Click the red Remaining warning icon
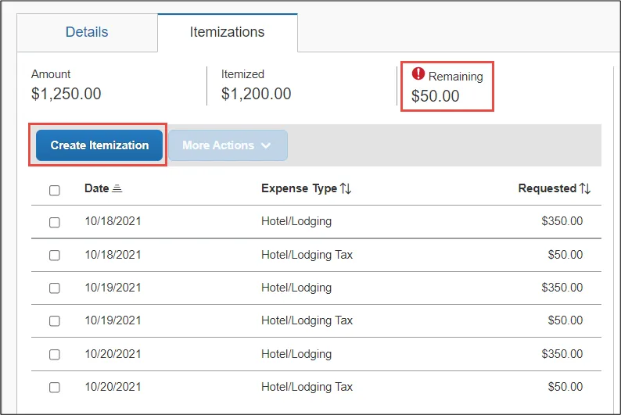The image size is (621, 415). [x=418, y=73]
